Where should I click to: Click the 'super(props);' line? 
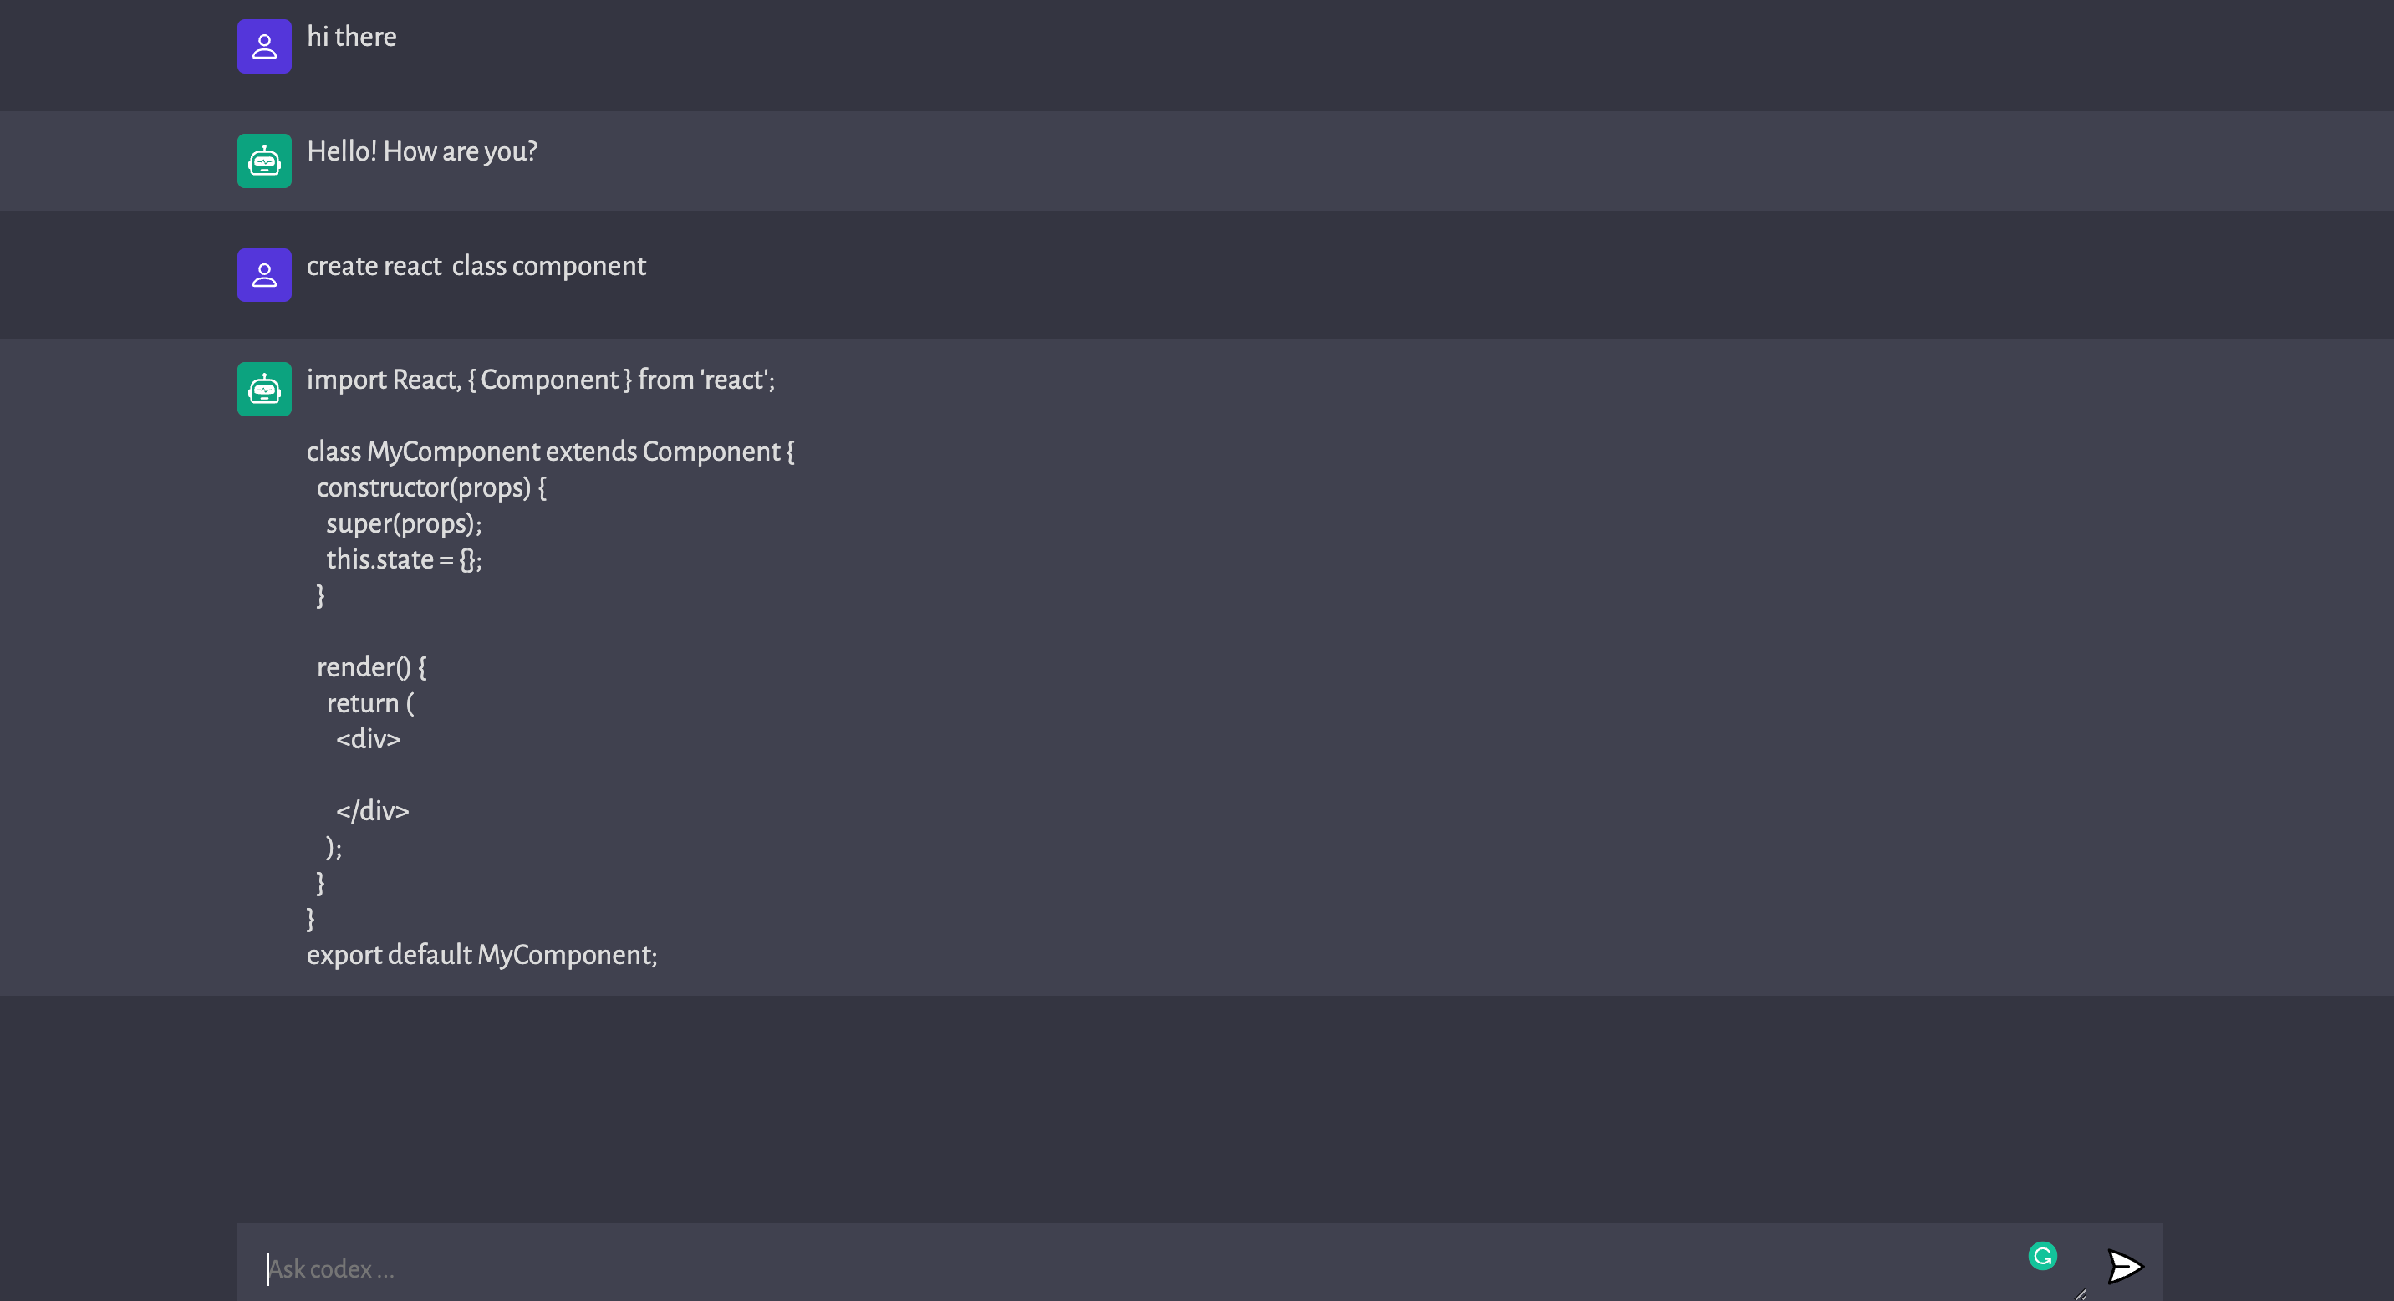(x=404, y=524)
